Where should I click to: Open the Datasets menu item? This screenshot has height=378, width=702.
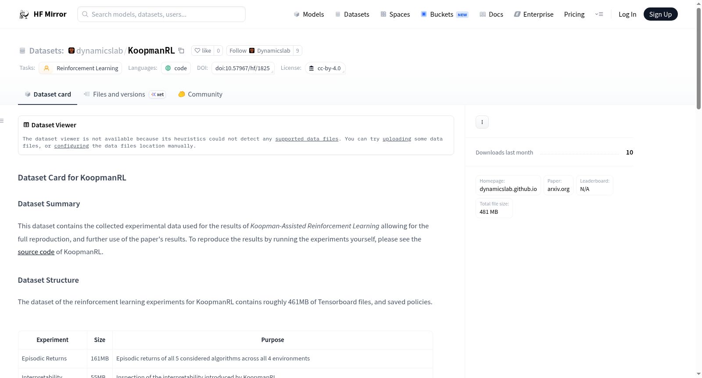click(x=352, y=14)
